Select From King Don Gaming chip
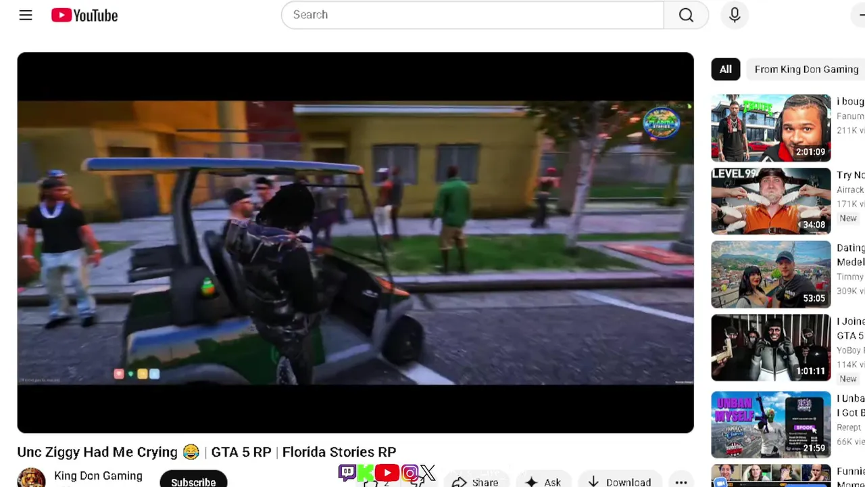The height and width of the screenshot is (487, 865). click(806, 69)
